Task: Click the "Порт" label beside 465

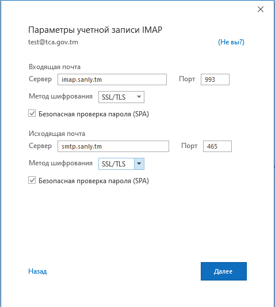Action: (189, 146)
